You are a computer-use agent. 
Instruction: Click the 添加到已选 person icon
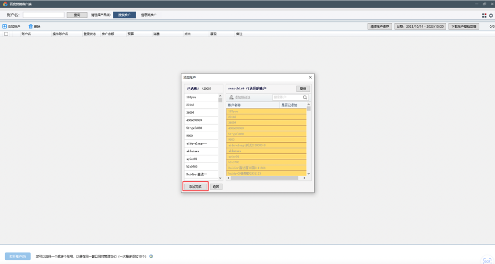[x=231, y=97]
